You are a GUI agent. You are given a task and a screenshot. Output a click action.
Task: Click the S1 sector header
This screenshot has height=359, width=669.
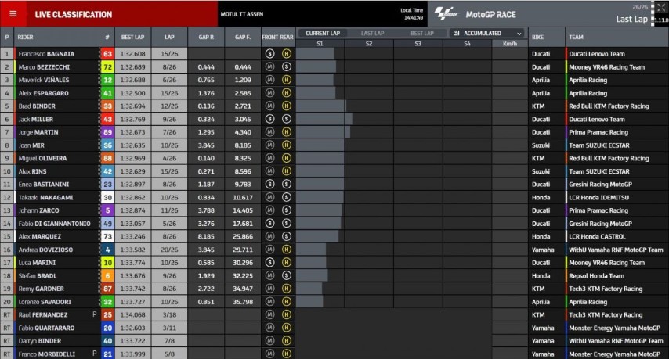pyautogui.click(x=320, y=44)
